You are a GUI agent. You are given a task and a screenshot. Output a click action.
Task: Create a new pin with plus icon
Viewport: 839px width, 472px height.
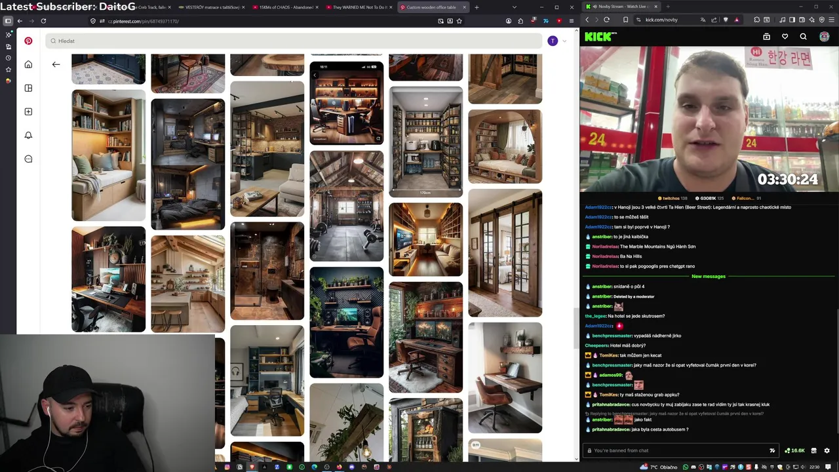point(28,111)
